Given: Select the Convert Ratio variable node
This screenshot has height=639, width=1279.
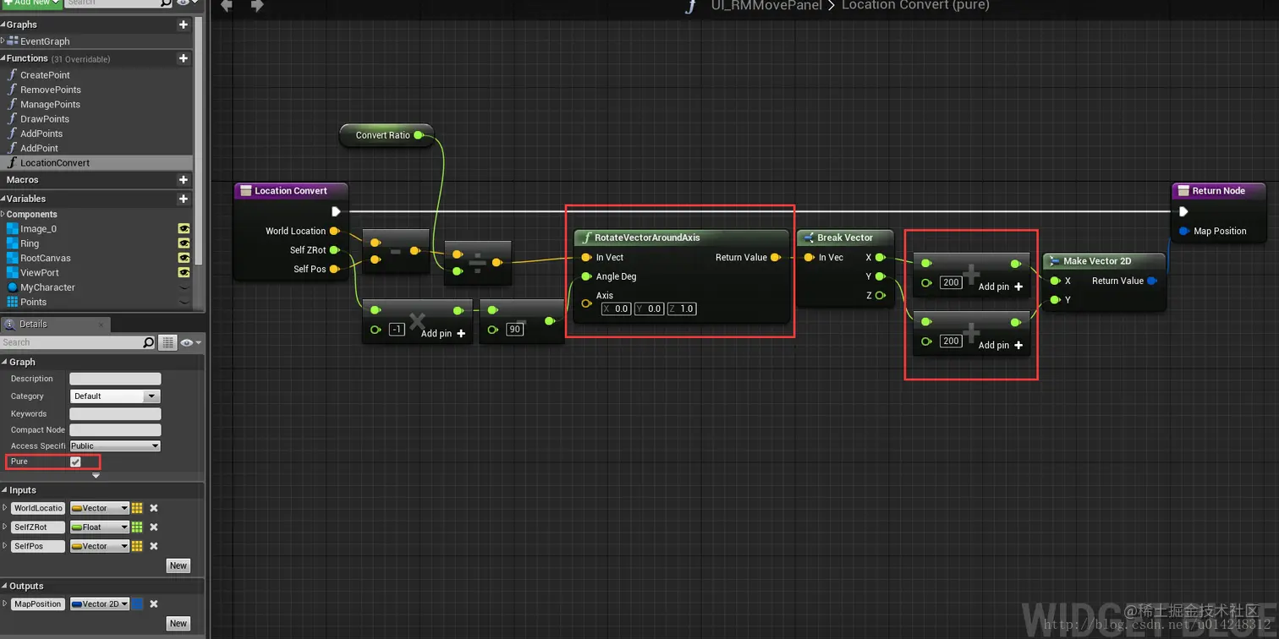Looking at the screenshot, I should click(x=386, y=135).
